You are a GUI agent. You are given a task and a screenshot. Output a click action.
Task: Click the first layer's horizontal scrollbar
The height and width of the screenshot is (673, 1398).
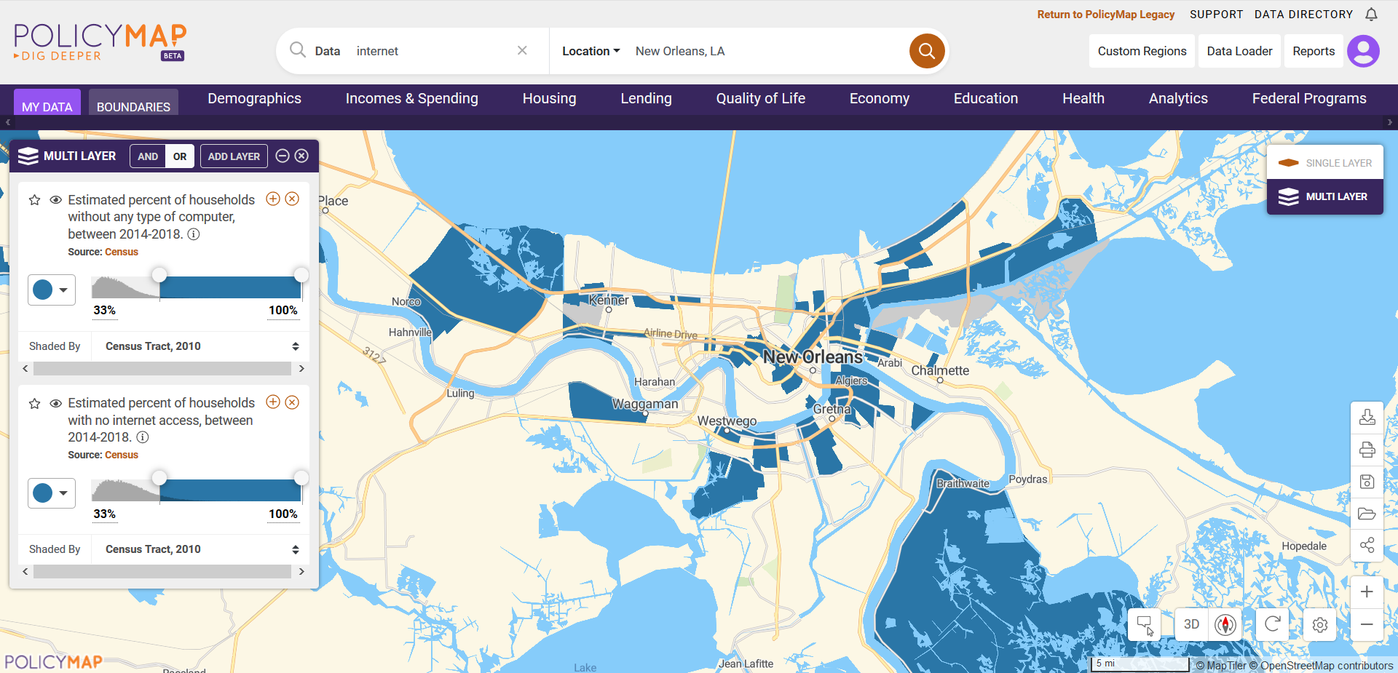(163, 369)
